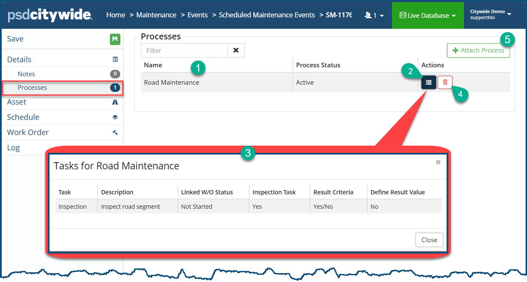
Task: Click Save in the sidebar
Action: click(x=15, y=39)
